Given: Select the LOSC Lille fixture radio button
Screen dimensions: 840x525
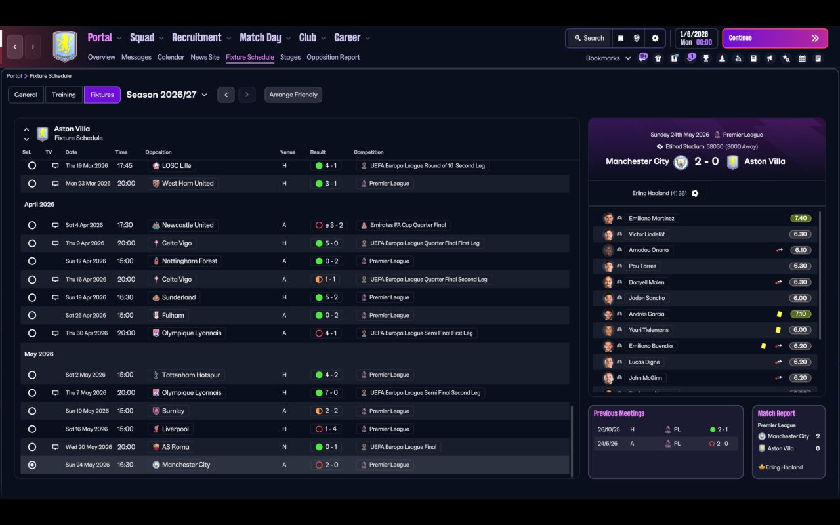Looking at the screenshot, I should [x=32, y=166].
